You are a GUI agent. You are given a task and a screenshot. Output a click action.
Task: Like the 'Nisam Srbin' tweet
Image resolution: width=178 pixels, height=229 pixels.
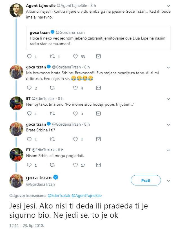click(75, 165)
